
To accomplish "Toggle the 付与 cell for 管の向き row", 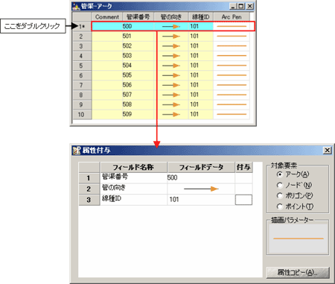I will tap(243, 189).
